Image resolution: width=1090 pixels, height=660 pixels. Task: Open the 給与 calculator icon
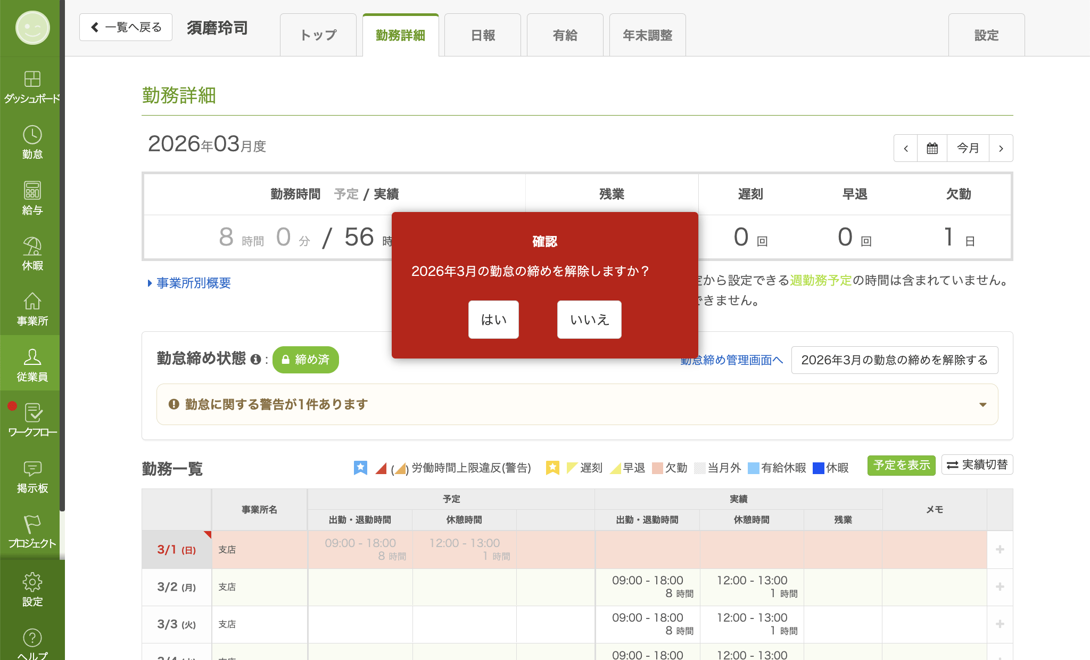click(x=32, y=191)
